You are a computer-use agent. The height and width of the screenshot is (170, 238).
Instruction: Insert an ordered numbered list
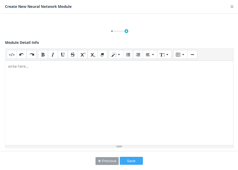tap(138, 55)
